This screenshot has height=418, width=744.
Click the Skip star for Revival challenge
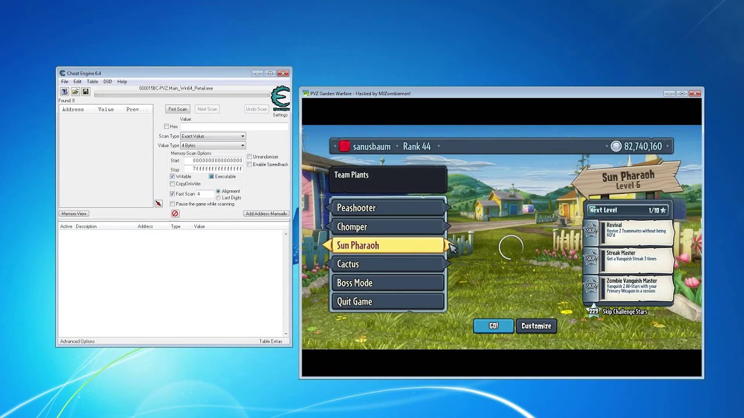point(591,230)
